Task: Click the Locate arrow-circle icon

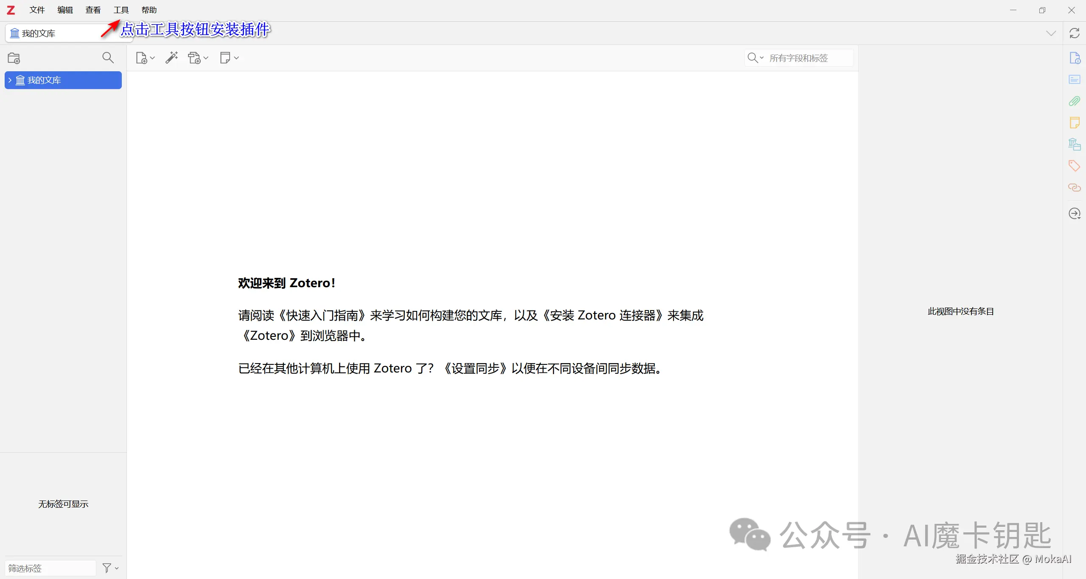Action: click(1074, 213)
